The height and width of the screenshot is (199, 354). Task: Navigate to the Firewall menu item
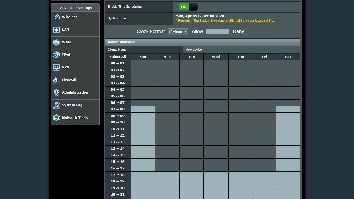coord(75,80)
